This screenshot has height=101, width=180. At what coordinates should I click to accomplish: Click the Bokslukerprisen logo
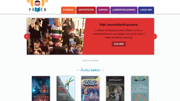click(37, 6)
